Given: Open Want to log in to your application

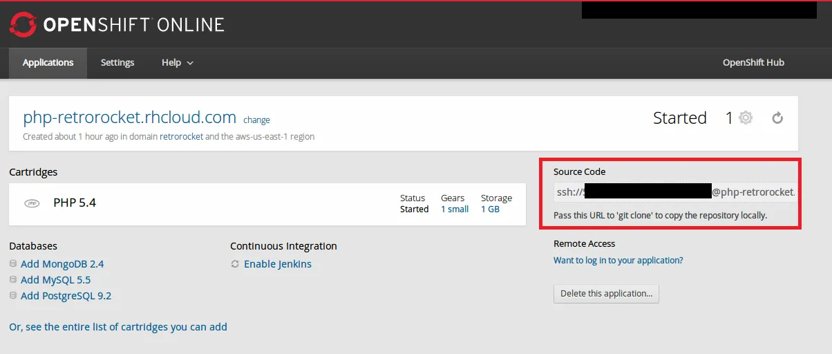Looking at the screenshot, I should pos(618,261).
